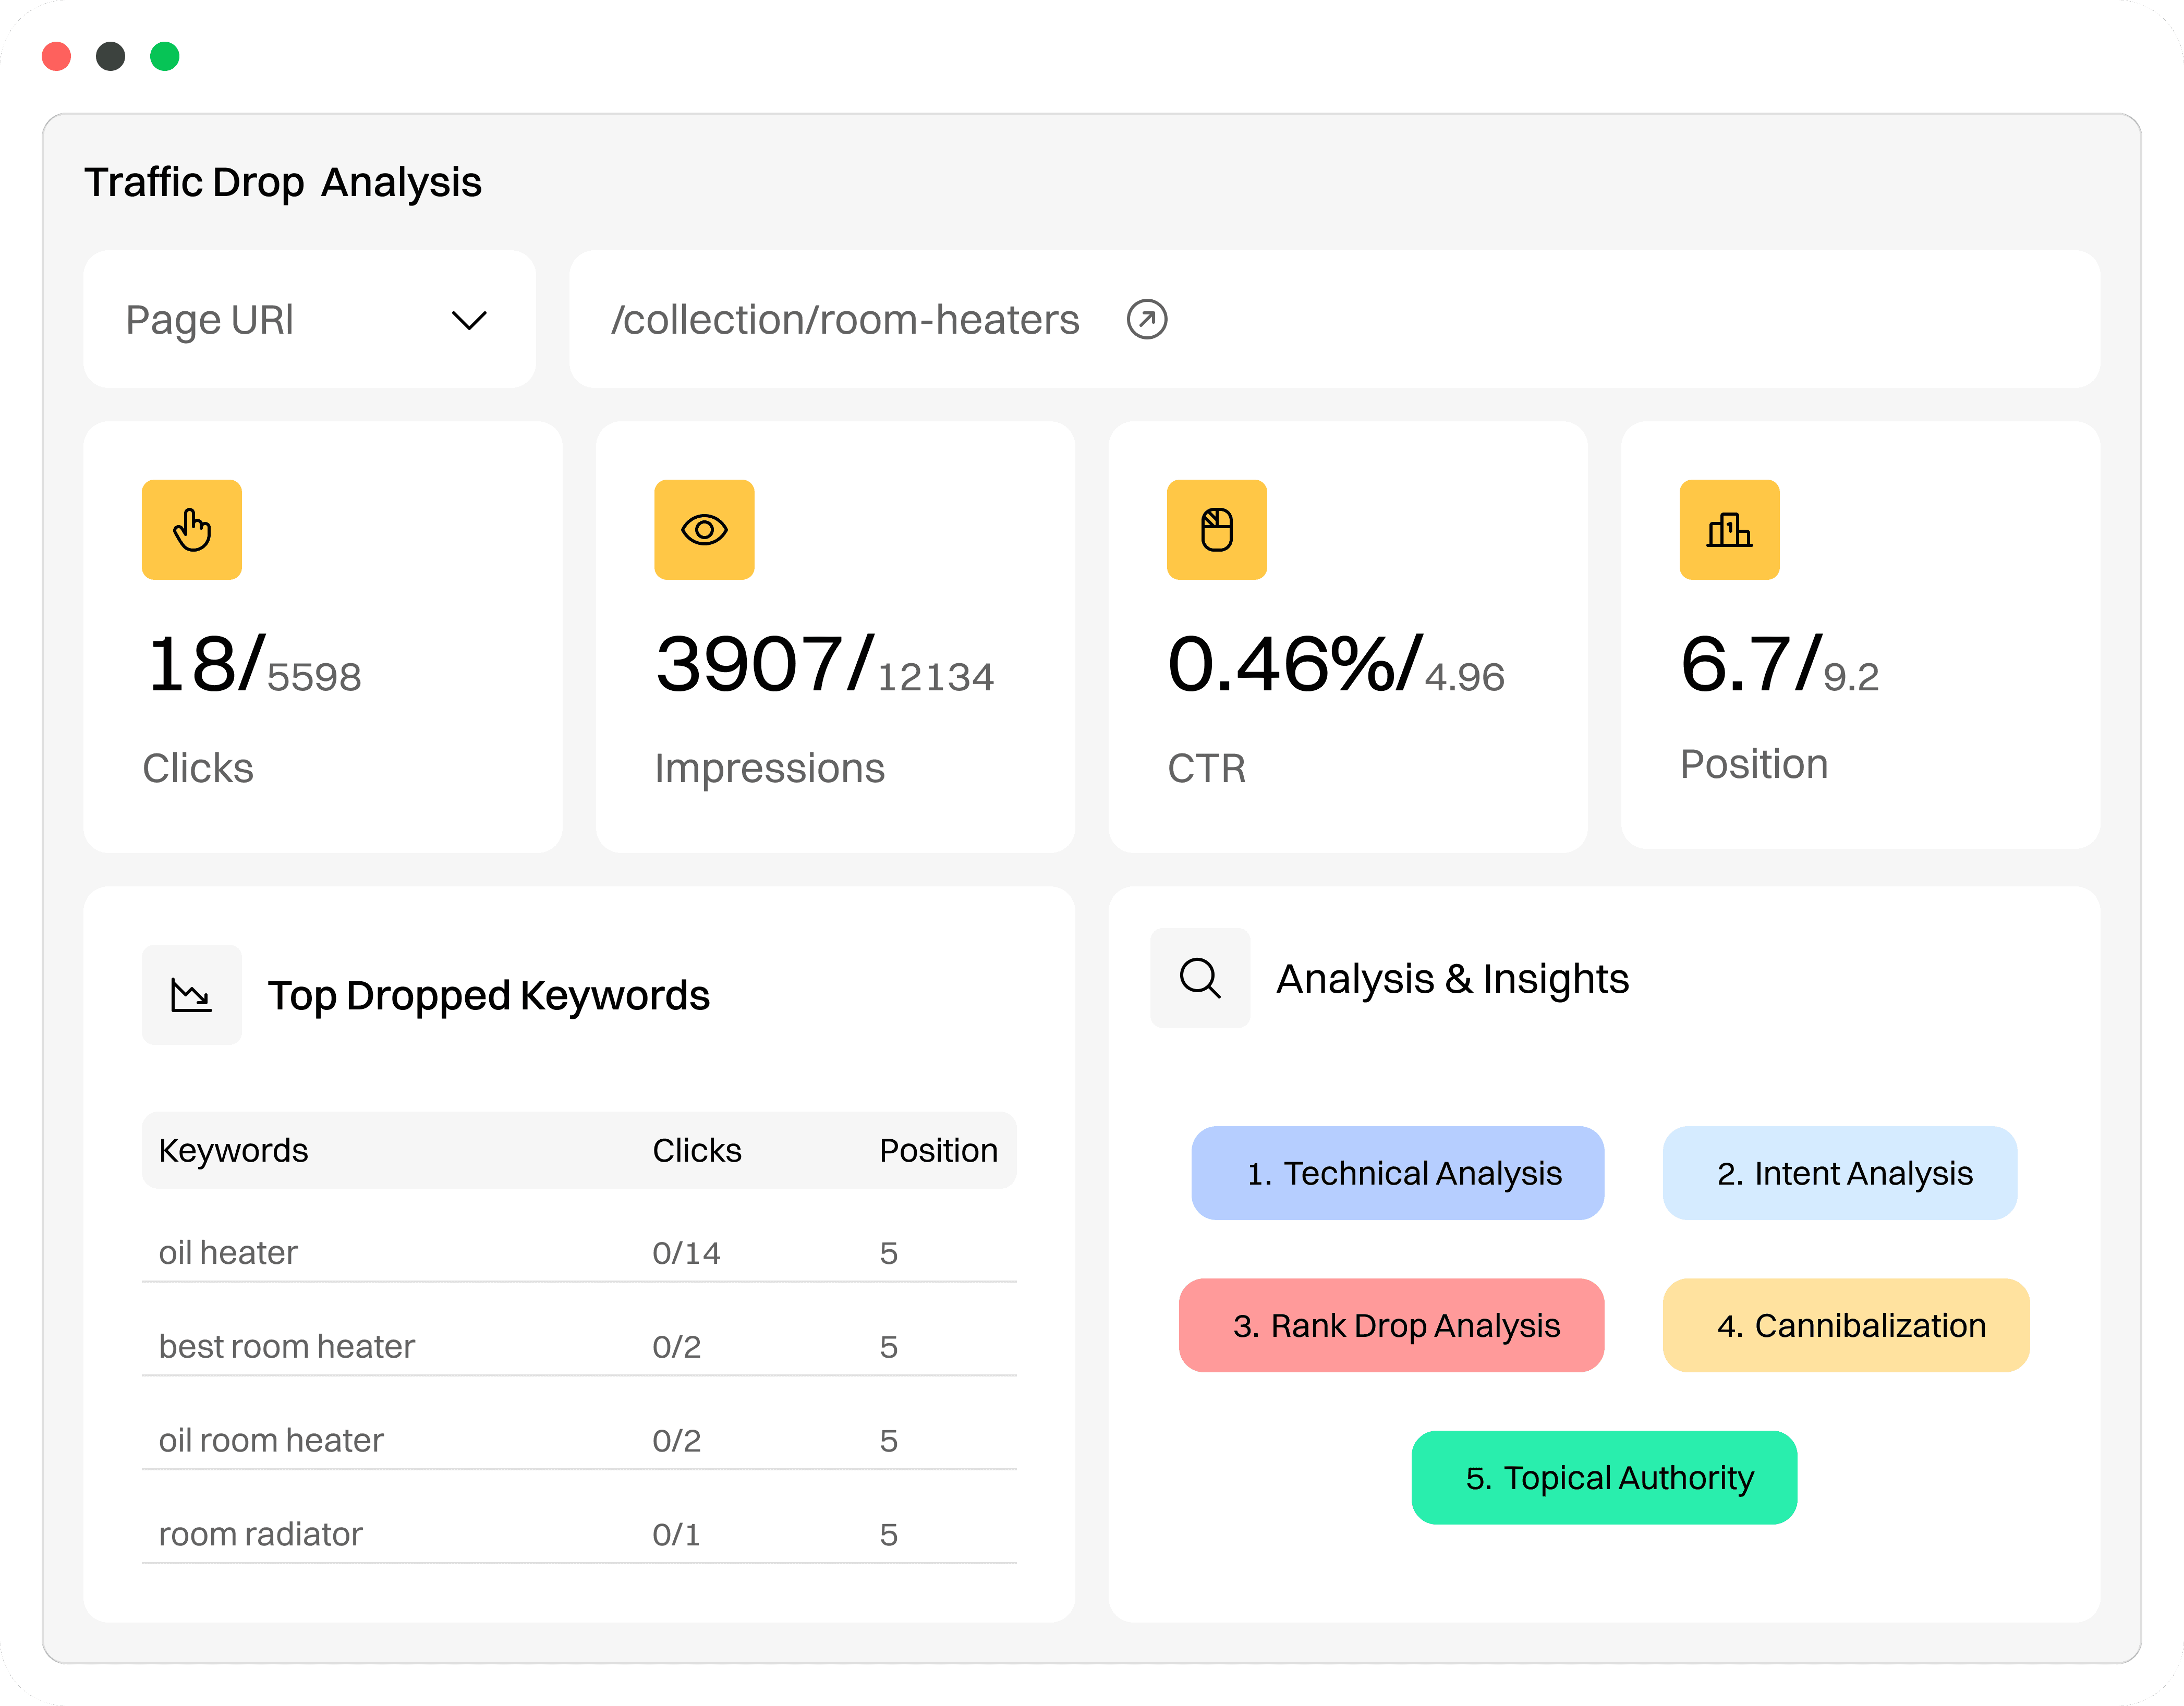The height and width of the screenshot is (1706, 2184).
Task: Click the magnifier Analysis & Insights icon
Action: coord(1200,978)
